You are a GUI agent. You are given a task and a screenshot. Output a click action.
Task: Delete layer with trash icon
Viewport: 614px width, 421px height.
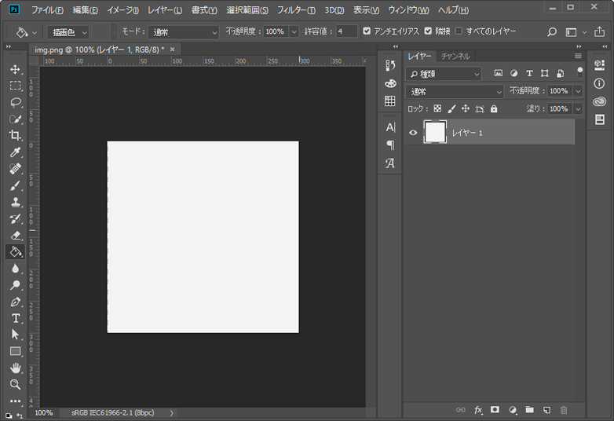(x=564, y=410)
